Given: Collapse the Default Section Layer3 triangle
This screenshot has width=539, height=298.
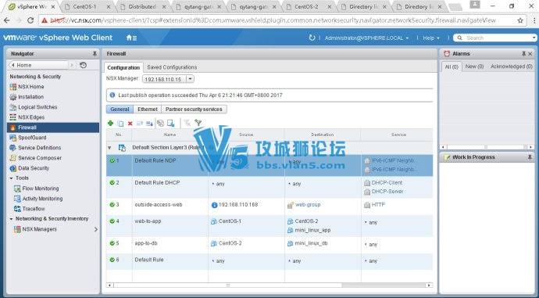Looking at the screenshot, I should click(x=109, y=148).
